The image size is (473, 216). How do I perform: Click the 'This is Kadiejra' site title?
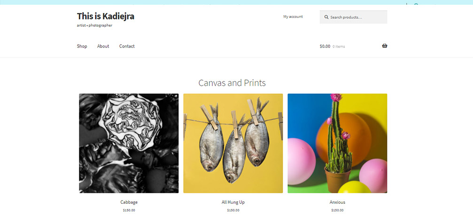[x=106, y=16]
